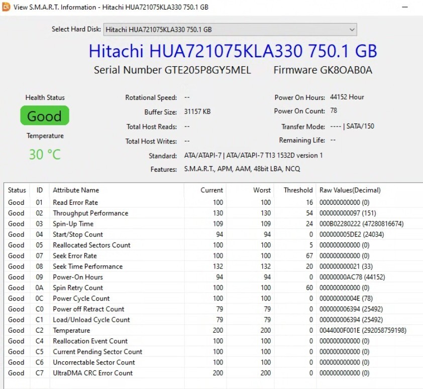Click the large Hitachi HUA721075KLA330 heading
Viewport: 423px width, 389px height.
click(233, 51)
